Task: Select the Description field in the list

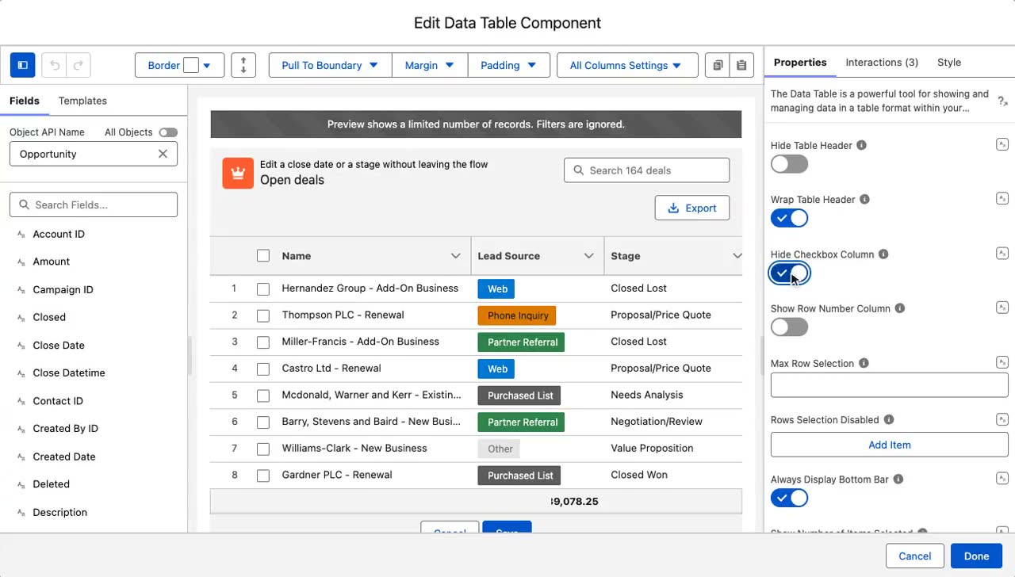Action: point(60,512)
